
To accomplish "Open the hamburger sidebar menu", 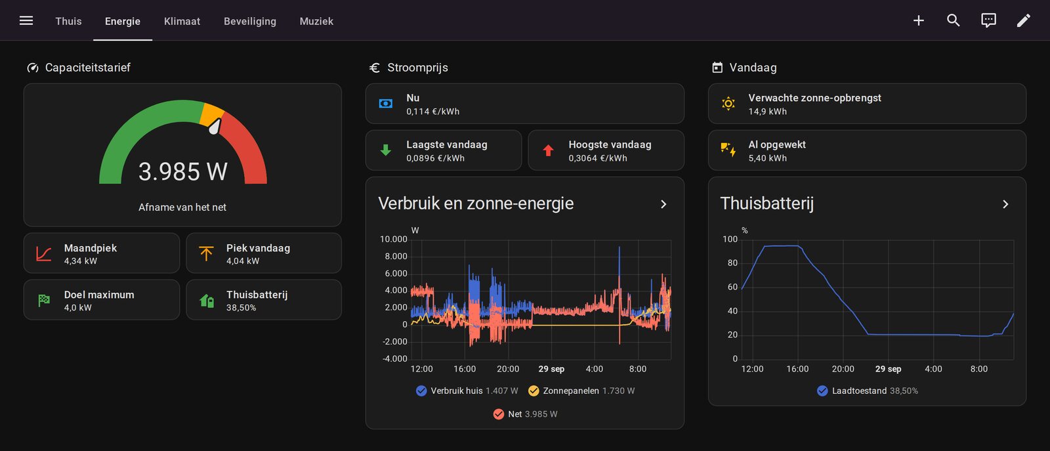I will point(26,20).
